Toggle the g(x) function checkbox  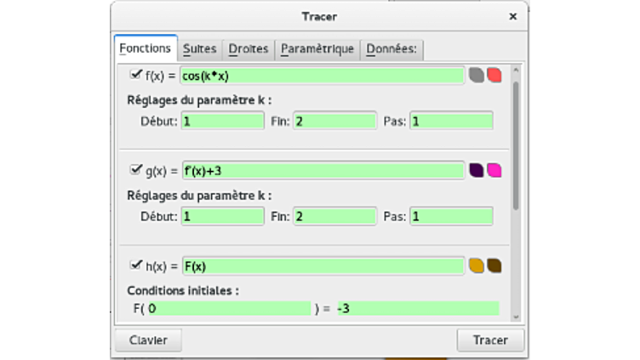click(x=135, y=169)
